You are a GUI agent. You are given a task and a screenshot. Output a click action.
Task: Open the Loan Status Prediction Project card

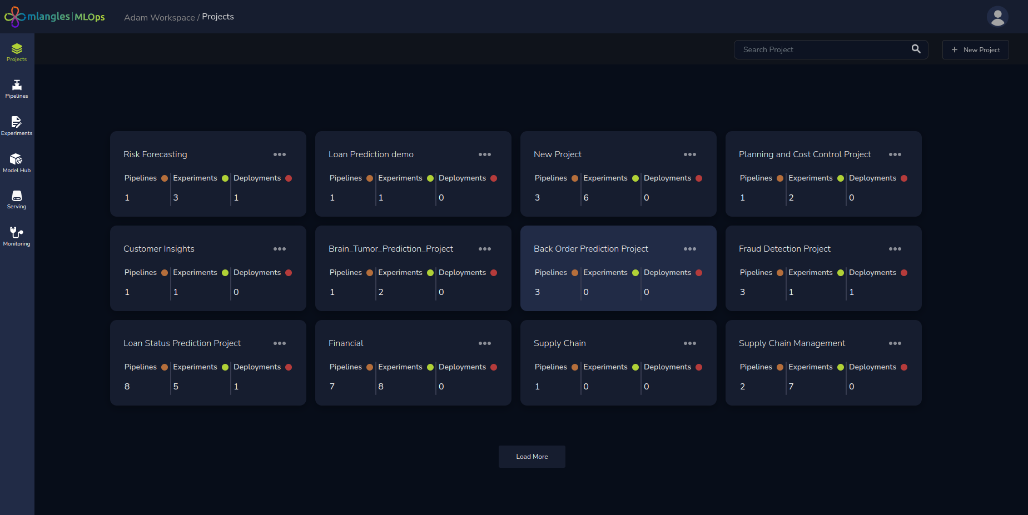182,343
